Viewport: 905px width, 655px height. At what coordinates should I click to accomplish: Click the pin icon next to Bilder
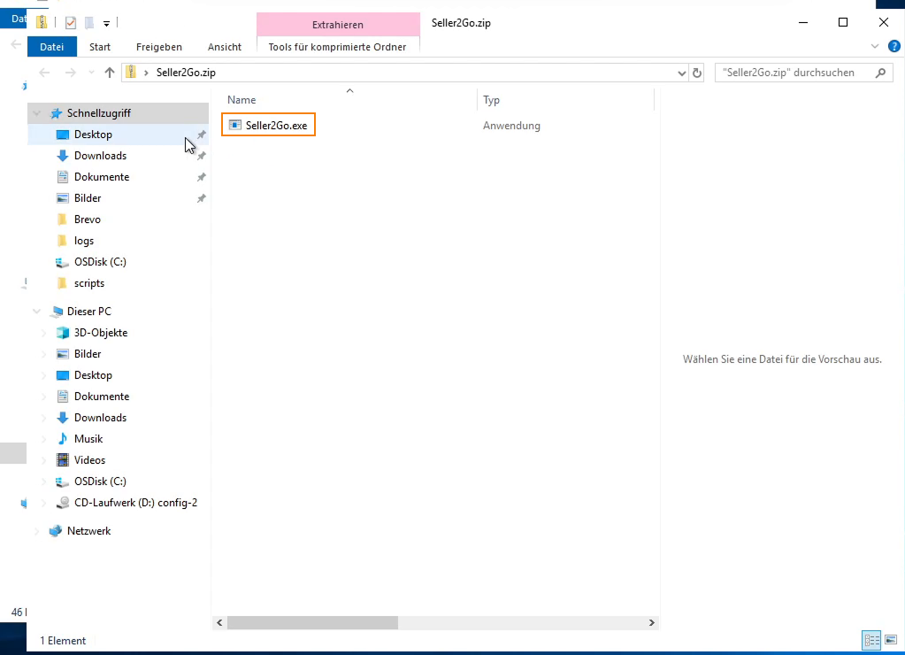pos(201,198)
